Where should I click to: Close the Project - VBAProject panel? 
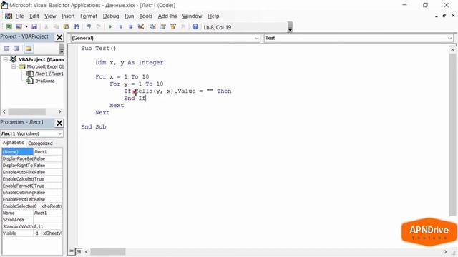(x=59, y=37)
